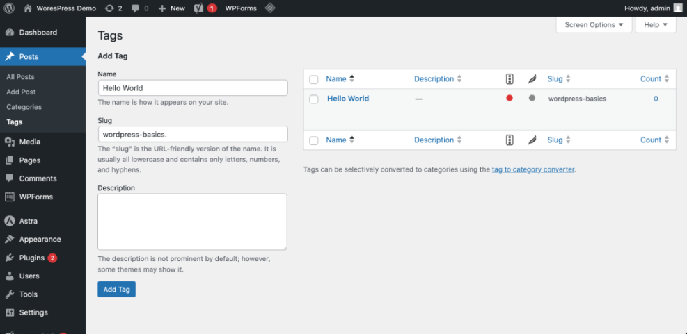Image resolution: width=687 pixels, height=334 pixels.
Task: Click into the Slug input field
Action: click(x=192, y=134)
